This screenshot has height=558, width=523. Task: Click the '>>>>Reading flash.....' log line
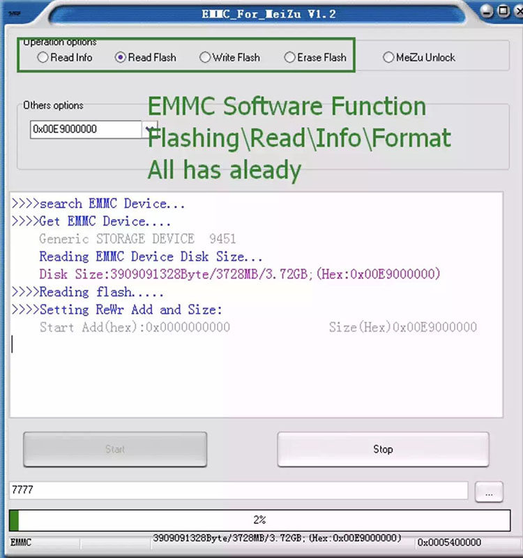pyautogui.click(x=88, y=292)
